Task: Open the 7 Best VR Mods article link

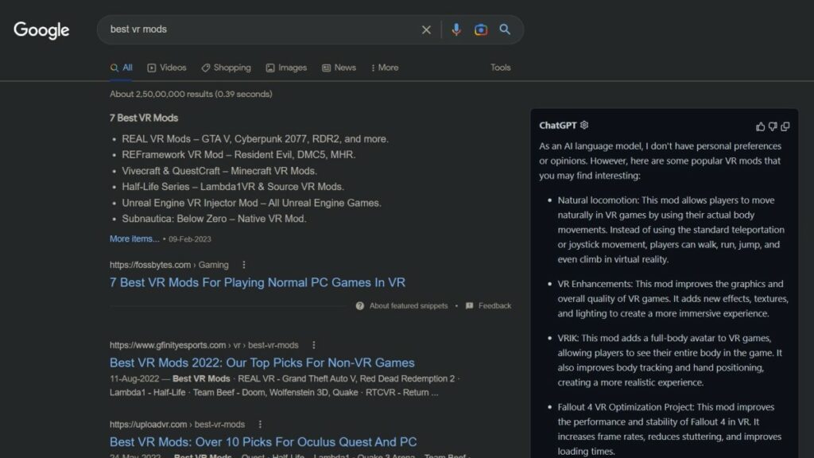Action: click(x=258, y=282)
